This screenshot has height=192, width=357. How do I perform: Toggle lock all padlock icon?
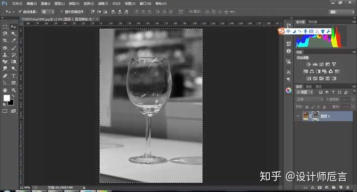click(x=324, y=107)
